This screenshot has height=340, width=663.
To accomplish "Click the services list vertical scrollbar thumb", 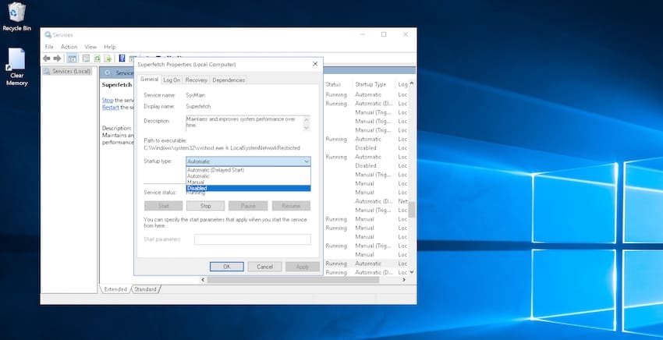I will [411, 209].
